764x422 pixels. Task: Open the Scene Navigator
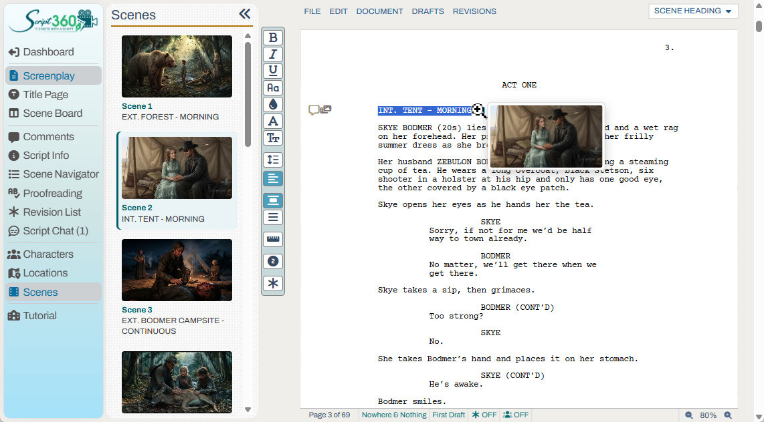pos(54,174)
